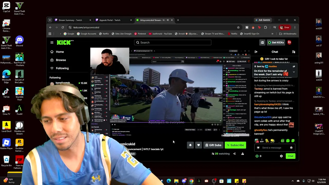Click username thizzleface101 in chat
329x185 pixels.
tap(262, 117)
